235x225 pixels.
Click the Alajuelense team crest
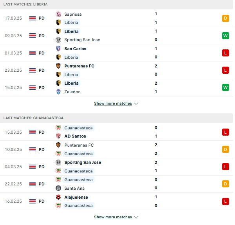tap(58, 197)
